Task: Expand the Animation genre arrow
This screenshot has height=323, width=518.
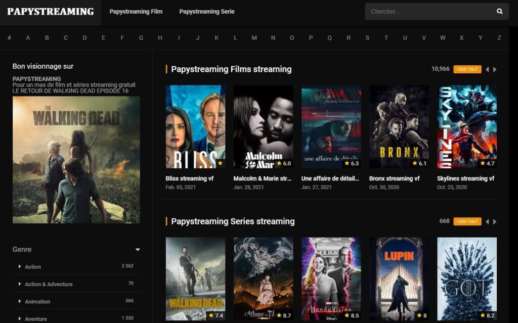Action: click(20, 301)
